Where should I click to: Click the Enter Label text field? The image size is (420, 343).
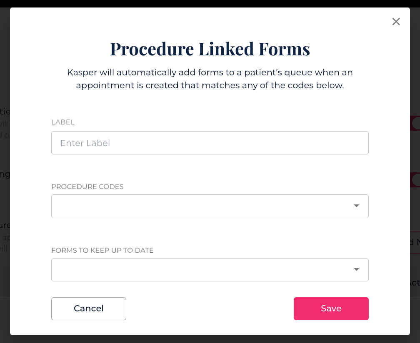210,143
